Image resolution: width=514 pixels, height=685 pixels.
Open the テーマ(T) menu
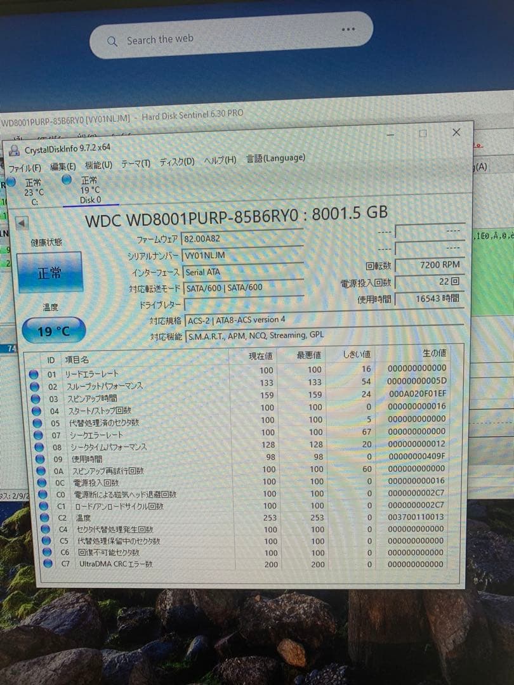[x=136, y=164]
